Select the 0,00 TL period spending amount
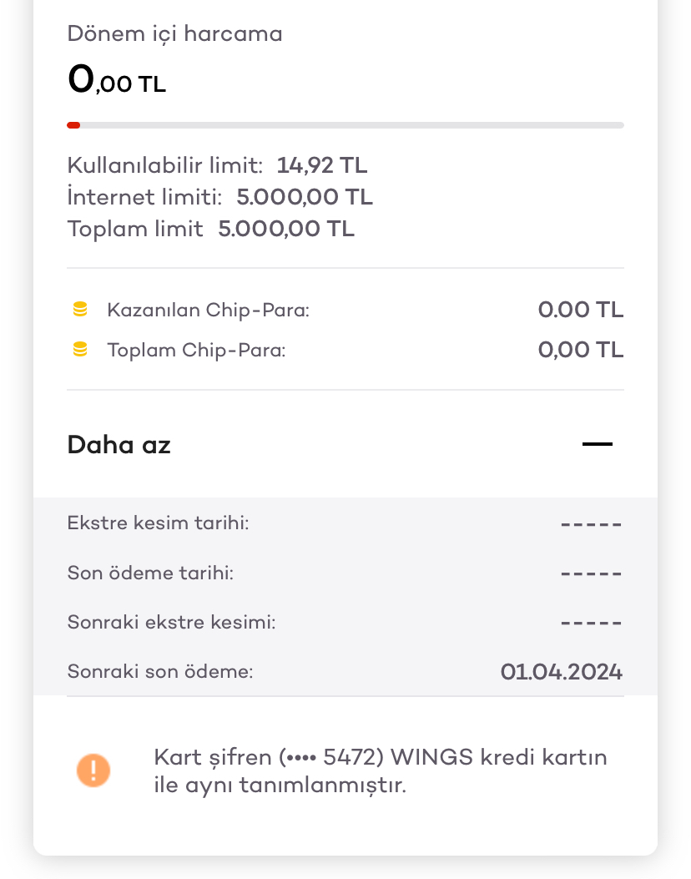The height and width of the screenshot is (879, 691). (117, 81)
